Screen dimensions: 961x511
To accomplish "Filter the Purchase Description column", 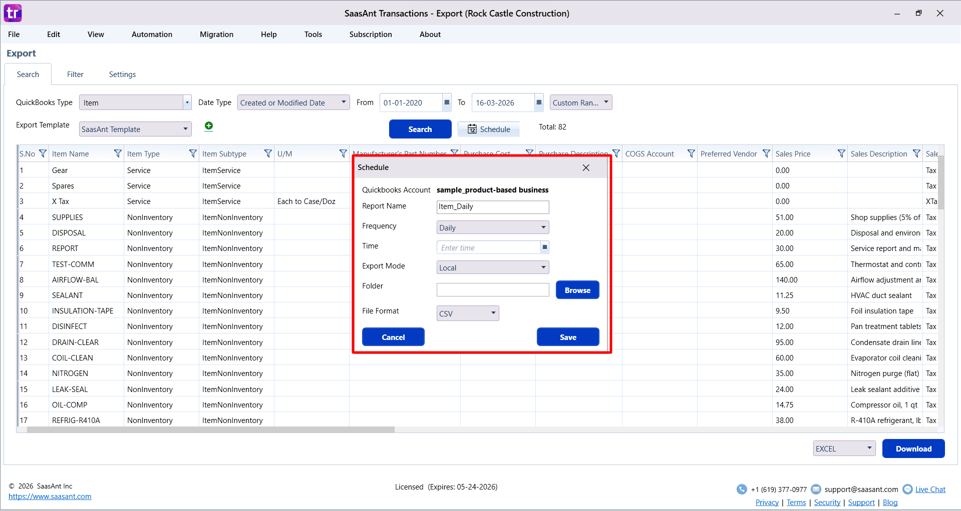I will (616, 153).
